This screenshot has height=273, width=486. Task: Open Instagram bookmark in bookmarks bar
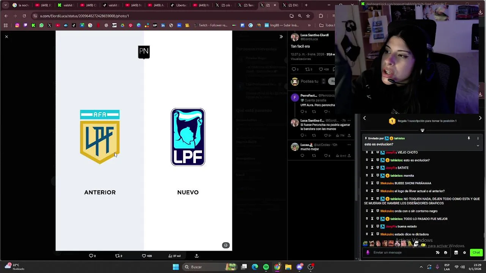click(17, 25)
